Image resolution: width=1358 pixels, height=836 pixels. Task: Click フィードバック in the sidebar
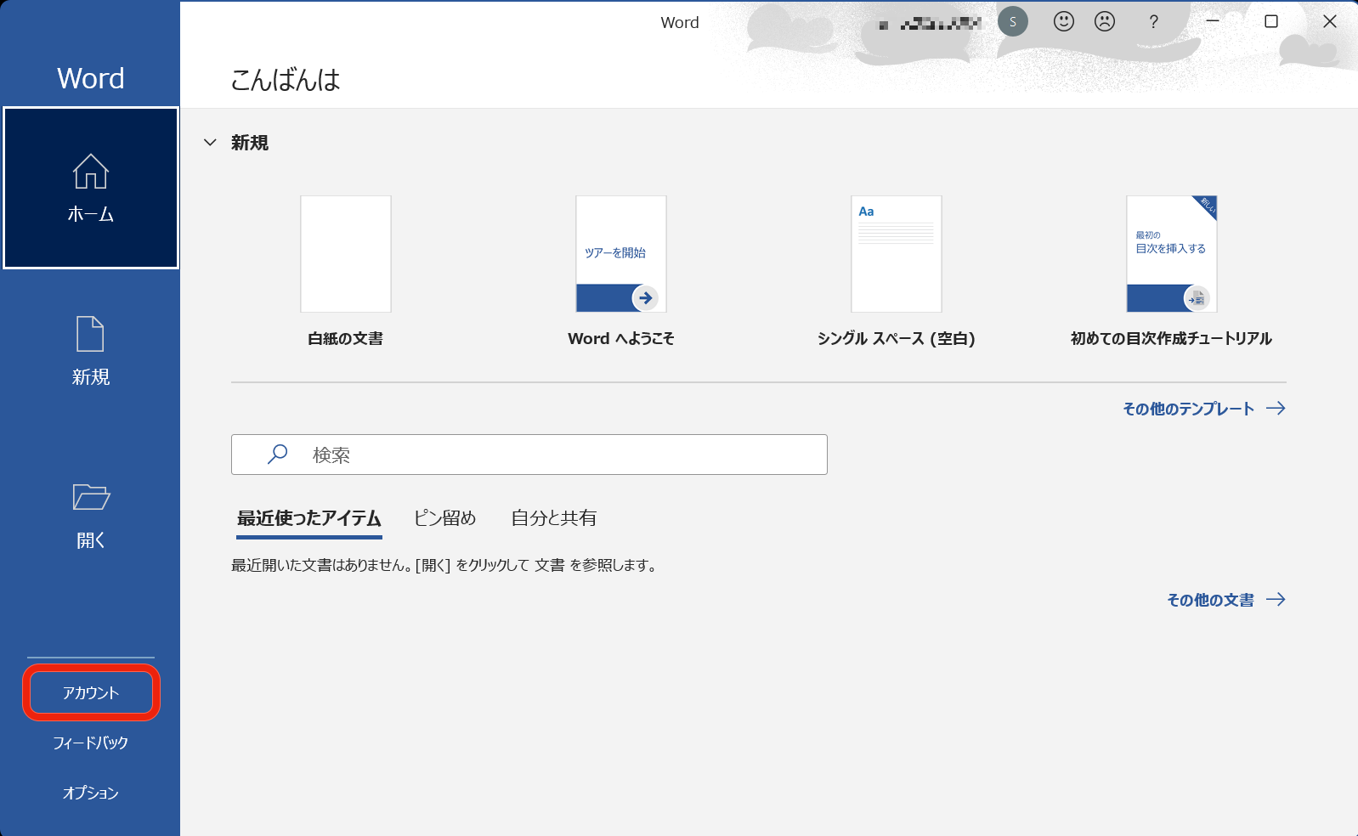pos(90,743)
